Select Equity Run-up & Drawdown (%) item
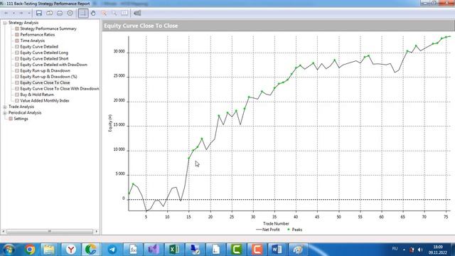Screen dimensions: 455x256 coord(48,77)
